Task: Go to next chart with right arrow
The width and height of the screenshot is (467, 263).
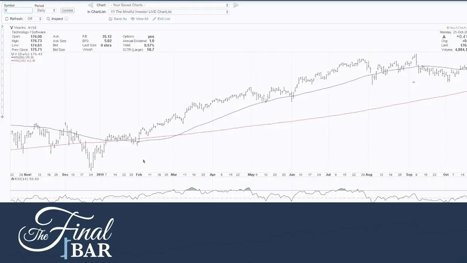Action: pos(236,5)
